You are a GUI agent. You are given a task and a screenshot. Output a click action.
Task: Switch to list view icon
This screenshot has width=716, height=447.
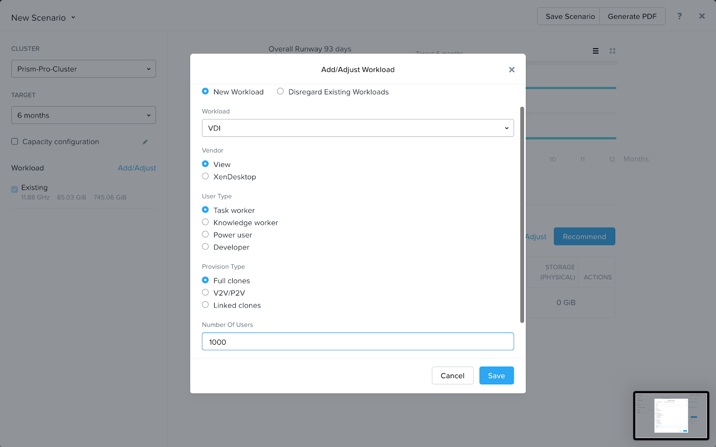pos(596,51)
